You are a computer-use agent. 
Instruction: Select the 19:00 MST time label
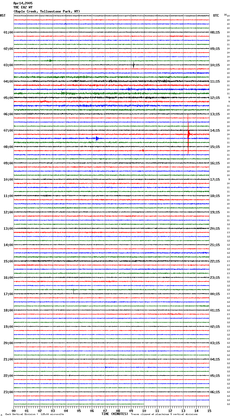[x=8, y=327]
